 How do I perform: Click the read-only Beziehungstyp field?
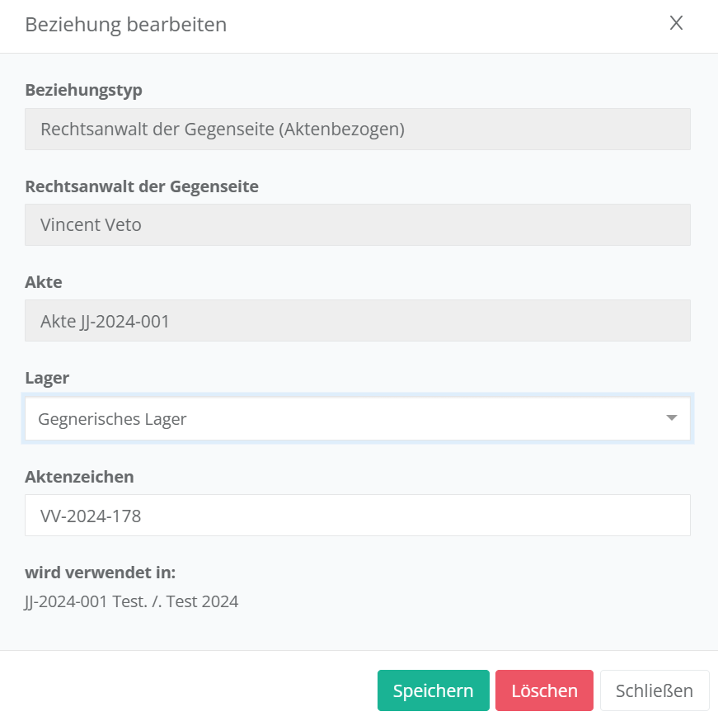point(357,130)
